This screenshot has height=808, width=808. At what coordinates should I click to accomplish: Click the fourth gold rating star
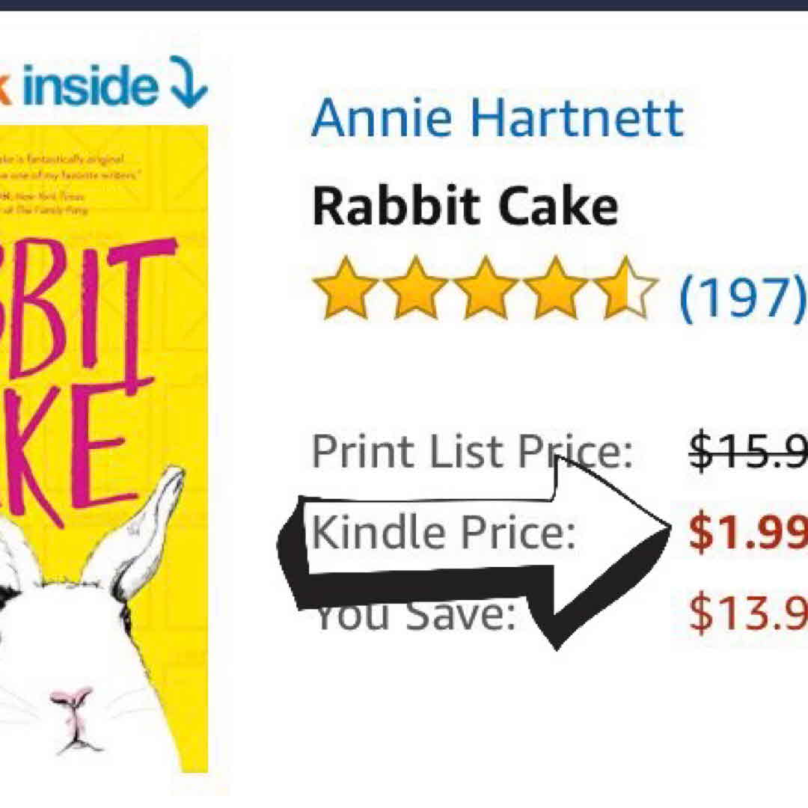555,288
